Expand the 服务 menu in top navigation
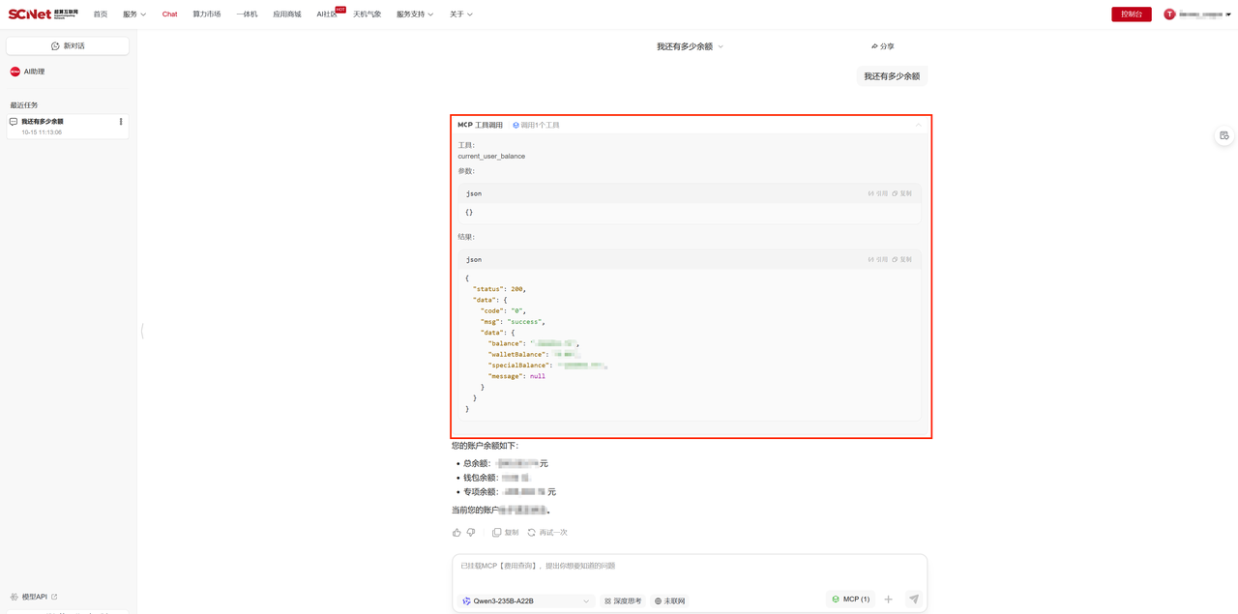The width and height of the screenshot is (1238, 614). click(134, 15)
